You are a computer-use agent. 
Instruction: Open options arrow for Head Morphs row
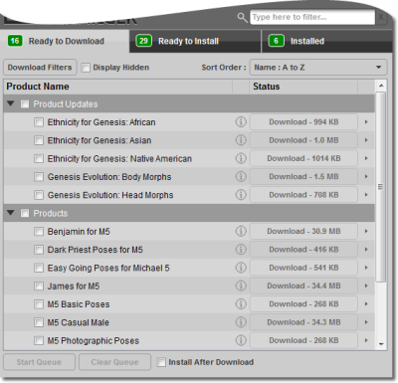(x=366, y=195)
